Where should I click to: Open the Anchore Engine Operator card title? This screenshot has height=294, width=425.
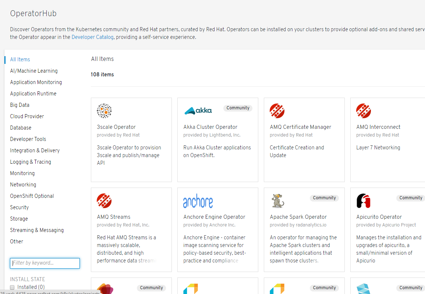click(214, 217)
